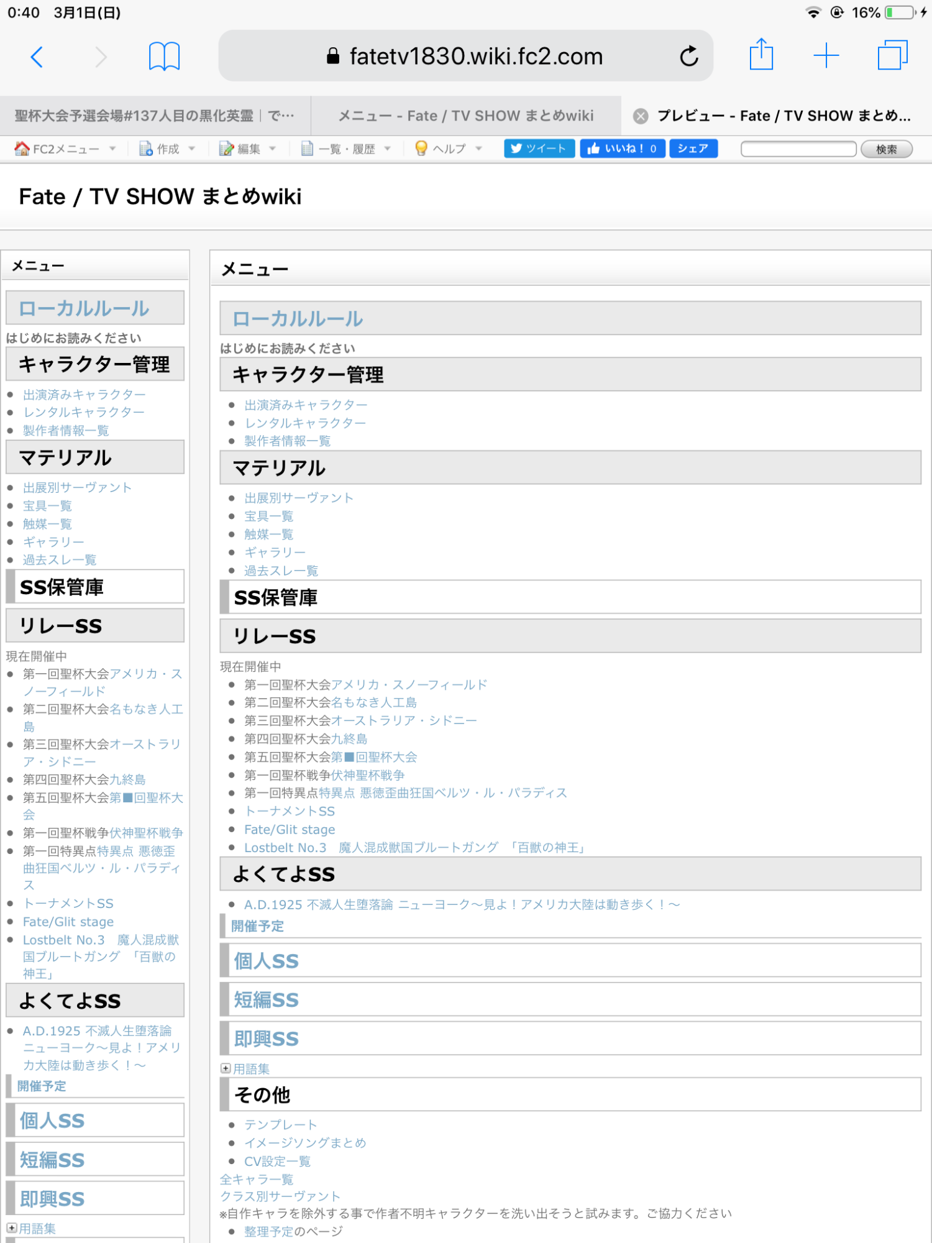
Task: Reload the page with the refresh icon
Action: pos(688,57)
